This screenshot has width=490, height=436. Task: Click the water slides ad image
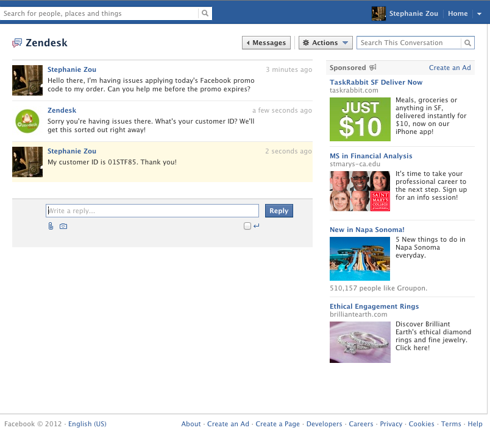pyautogui.click(x=360, y=259)
